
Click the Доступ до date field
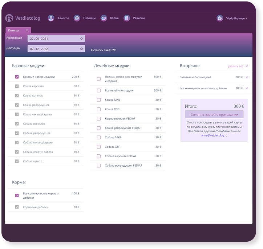pyautogui.click(x=54, y=49)
